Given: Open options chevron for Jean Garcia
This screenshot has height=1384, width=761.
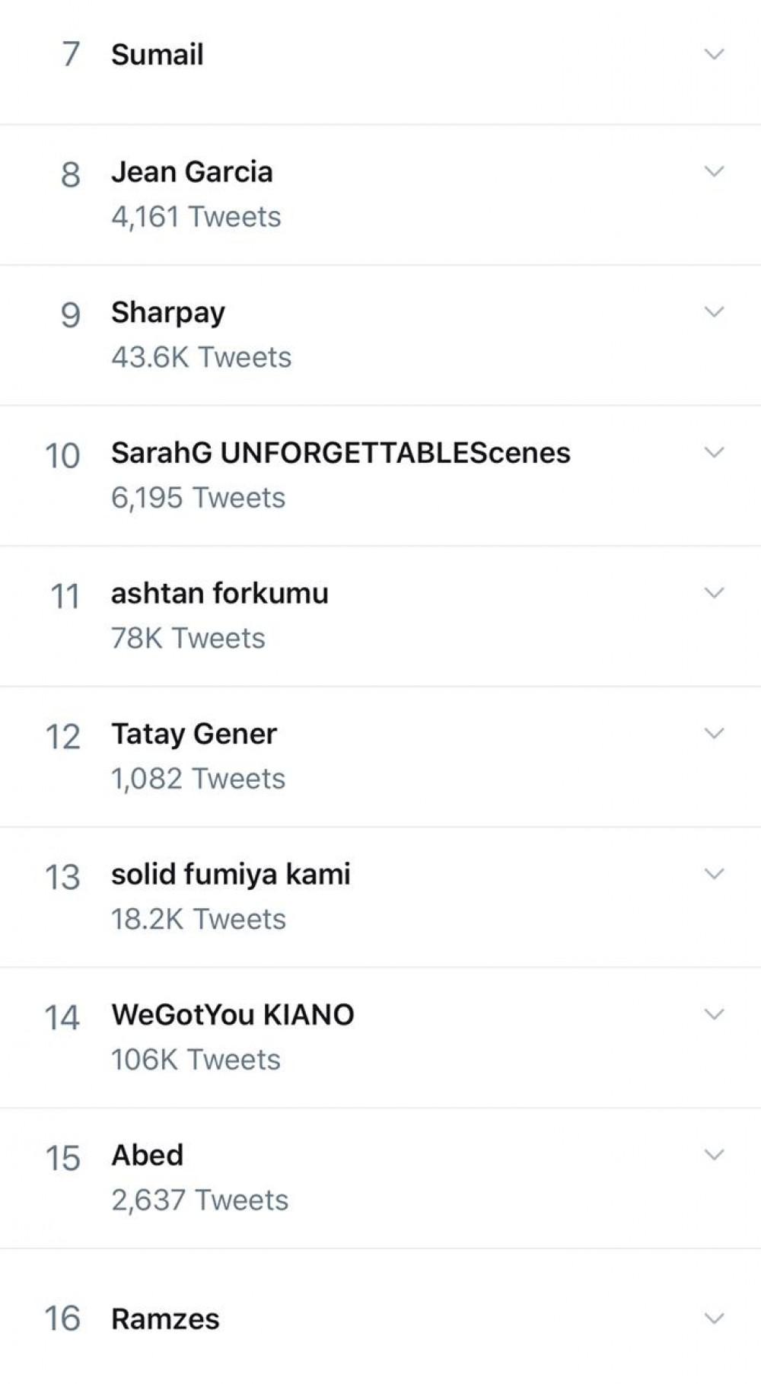Looking at the screenshot, I should point(714,171).
